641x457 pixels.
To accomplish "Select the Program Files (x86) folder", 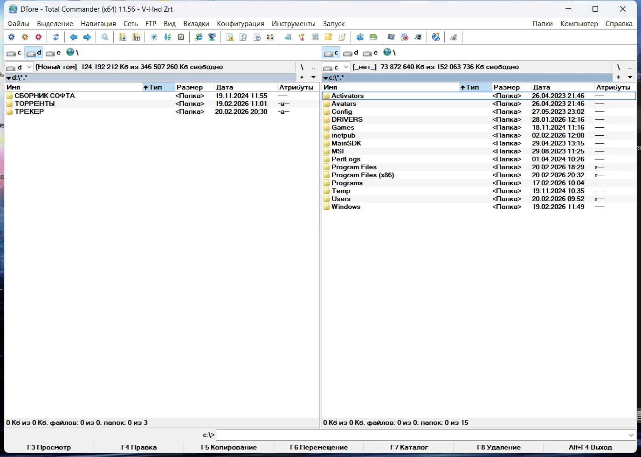I will (362, 175).
